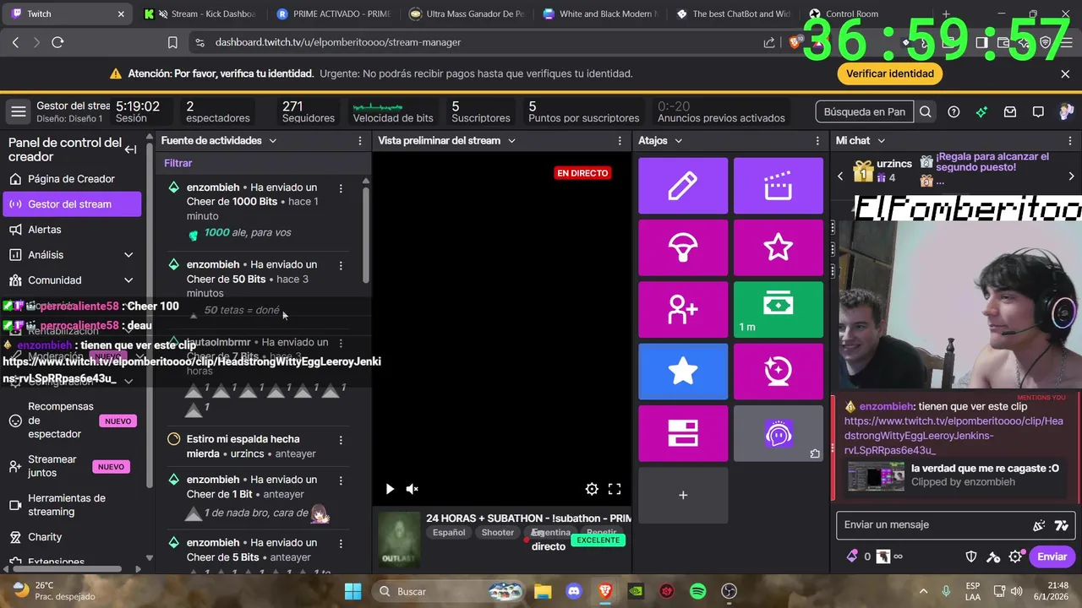
Task: Unmute the stream preview volume
Action: click(x=412, y=489)
